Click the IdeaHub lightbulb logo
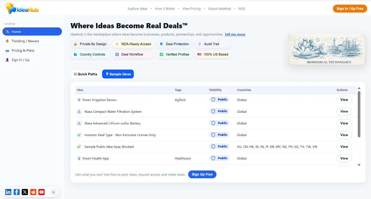The image size is (371, 199). [22, 8]
